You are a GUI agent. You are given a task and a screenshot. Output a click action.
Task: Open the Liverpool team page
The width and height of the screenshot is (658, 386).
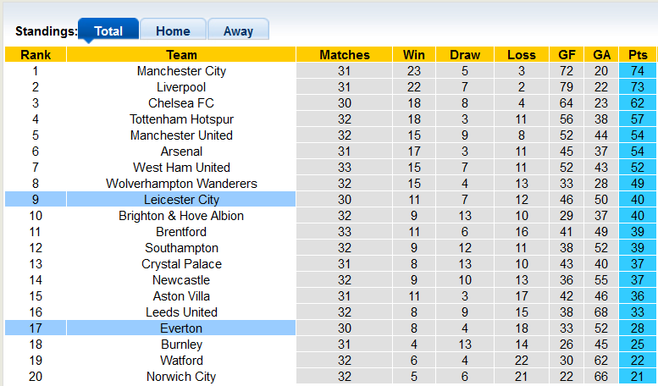[181, 87]
